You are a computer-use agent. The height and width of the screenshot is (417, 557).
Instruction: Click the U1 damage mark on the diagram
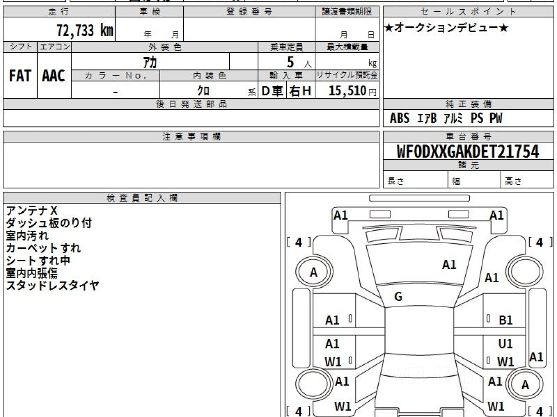click(505, 344)
